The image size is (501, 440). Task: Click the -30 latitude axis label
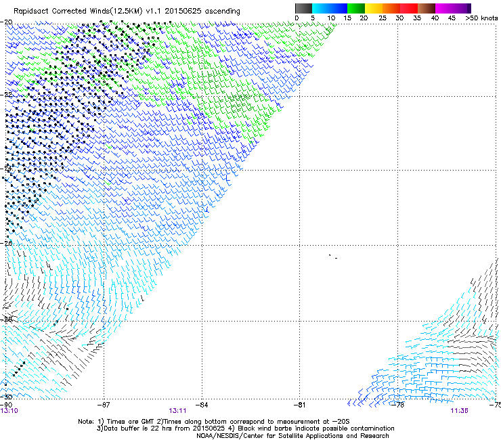click(6, 397)
